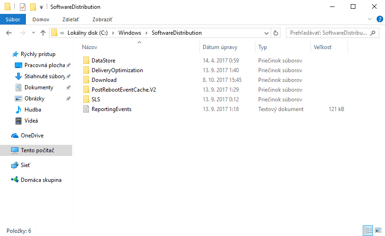Click the Windows breadcrumb
Viewport: 385px width, 236px height.
tap(130, 33)
